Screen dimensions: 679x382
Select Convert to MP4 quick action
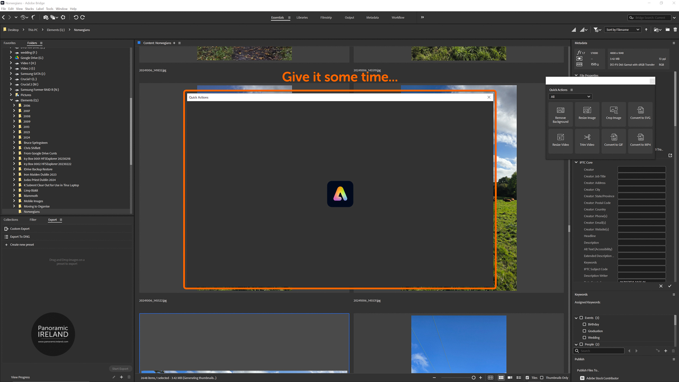[640, 141]
